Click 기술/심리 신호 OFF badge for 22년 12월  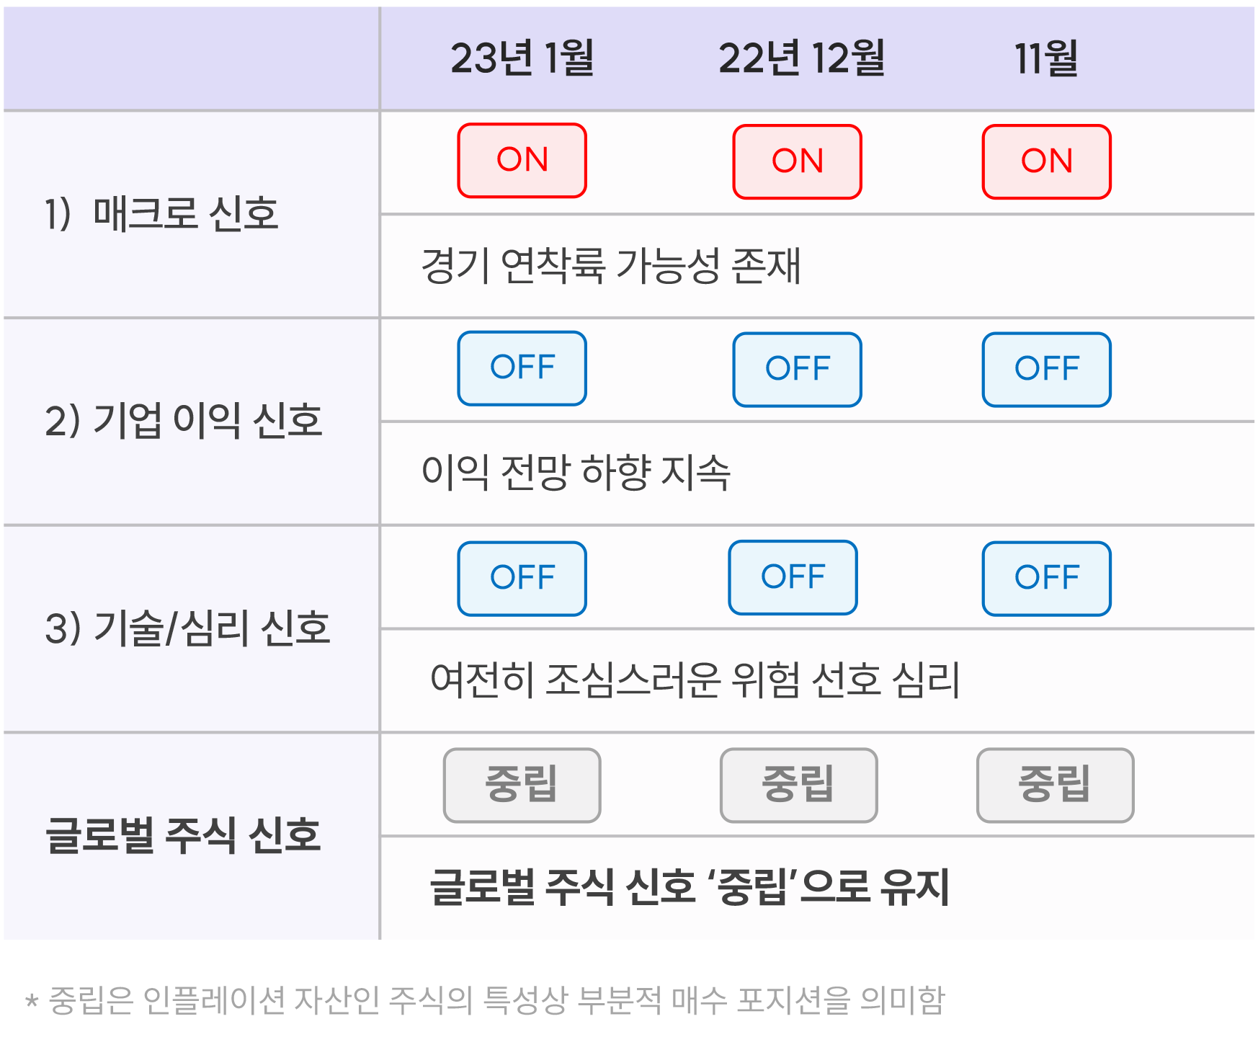pyautogui.click(x=793, y=577)
